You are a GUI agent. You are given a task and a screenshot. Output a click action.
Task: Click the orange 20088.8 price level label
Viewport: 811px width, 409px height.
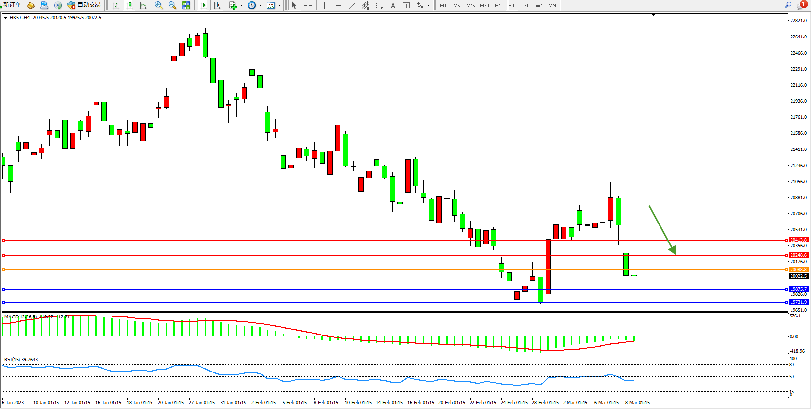pyautogui.click(x=798, y=270)
